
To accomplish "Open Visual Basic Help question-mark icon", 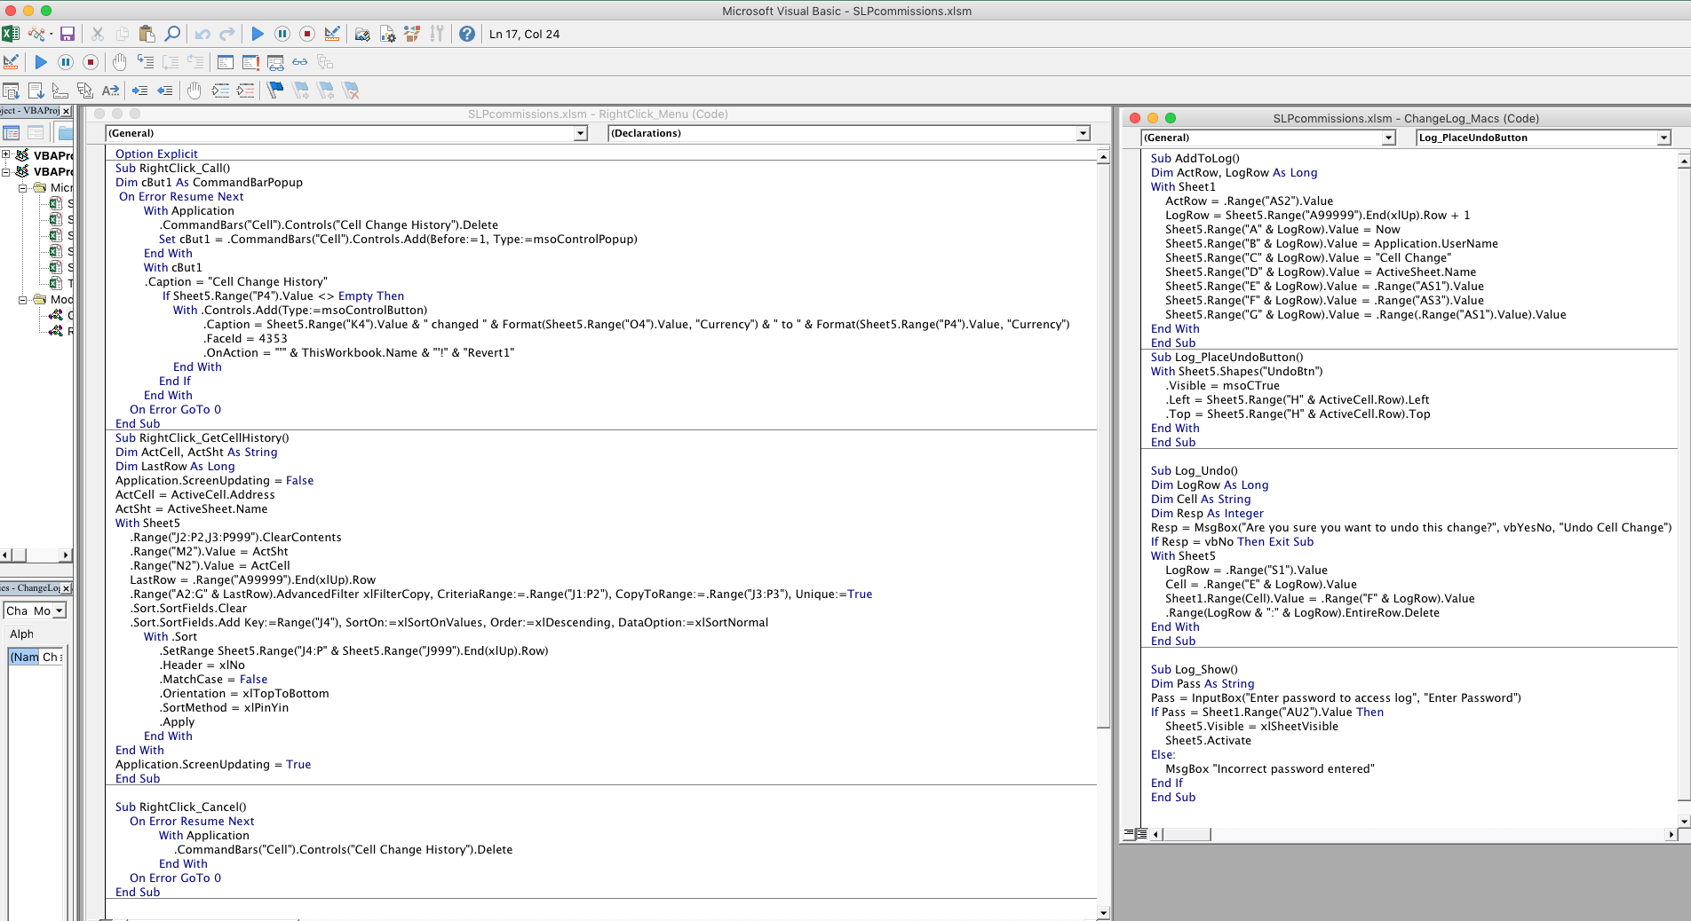I will pos(467,34).
